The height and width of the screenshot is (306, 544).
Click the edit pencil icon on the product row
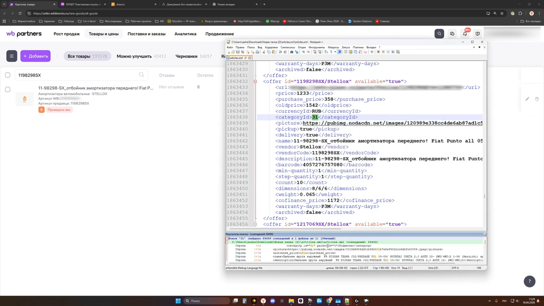click(x=527, y=99)
